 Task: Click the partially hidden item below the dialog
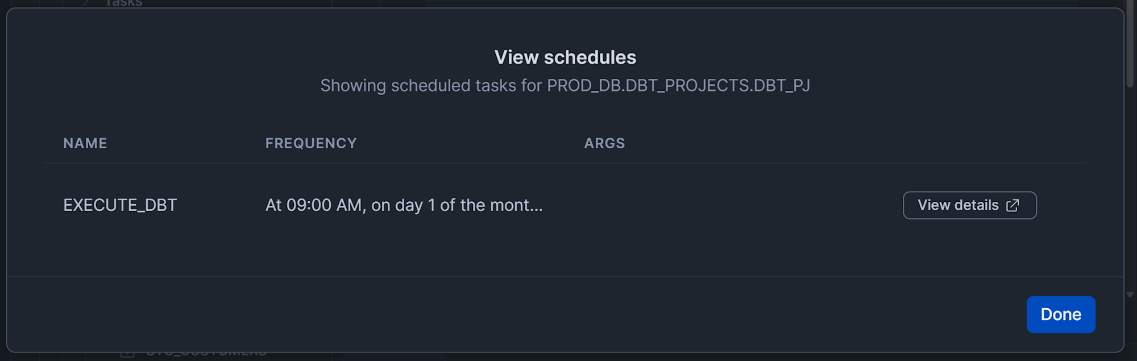coord(206,355)
